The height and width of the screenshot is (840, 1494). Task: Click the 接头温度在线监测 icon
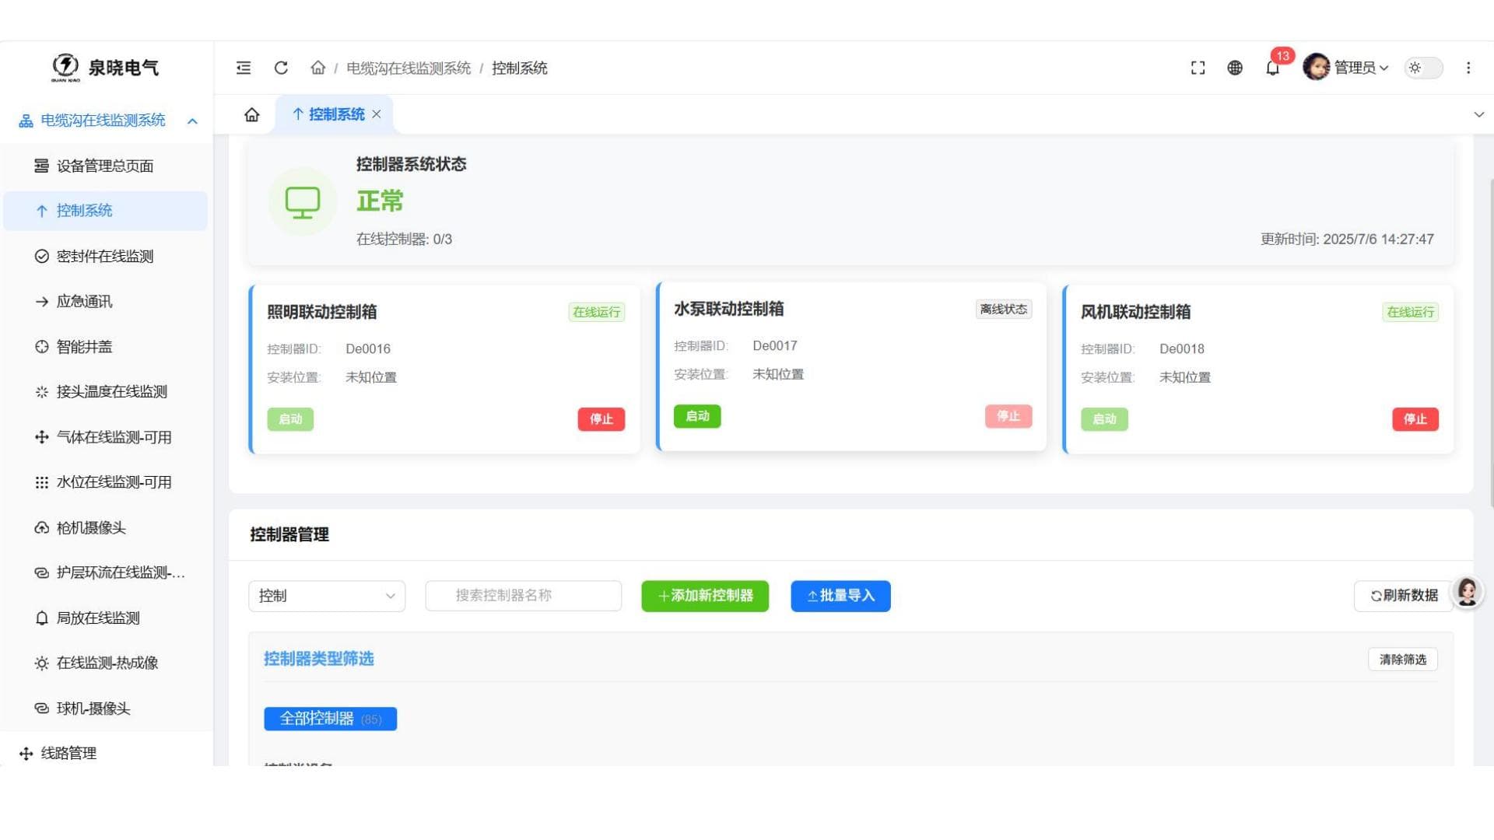coord(41,392)
